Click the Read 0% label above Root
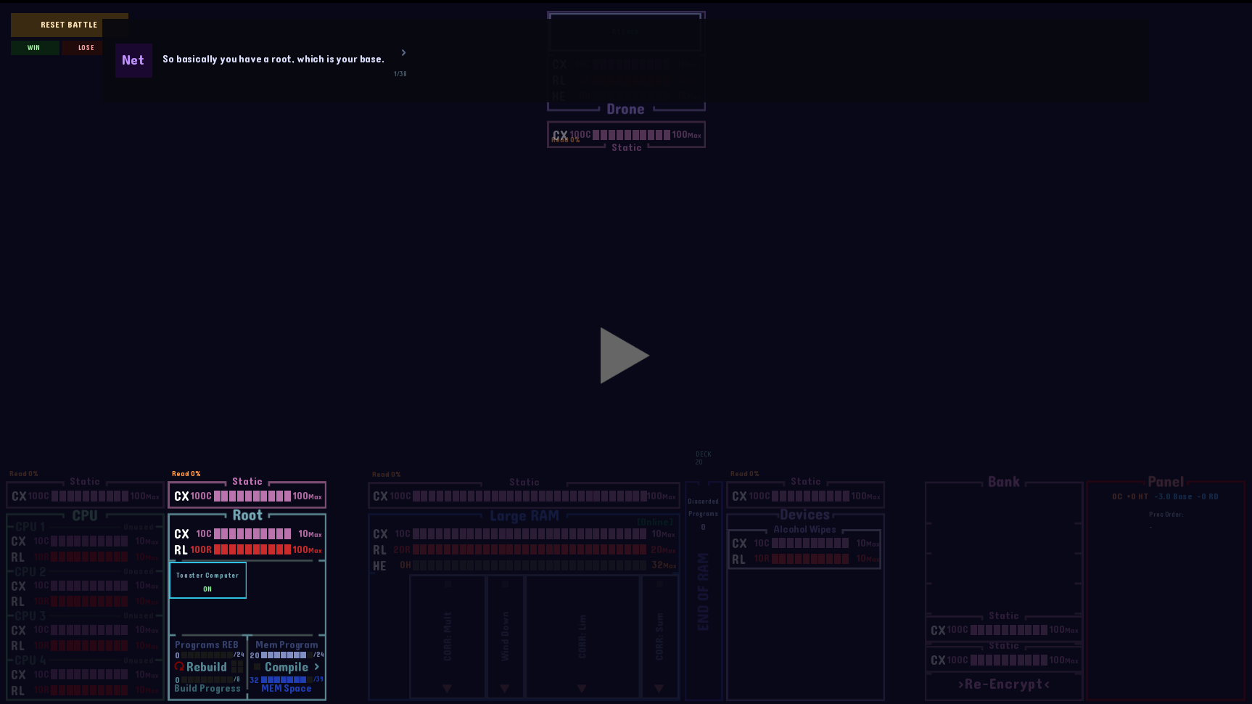 [186, 474]
